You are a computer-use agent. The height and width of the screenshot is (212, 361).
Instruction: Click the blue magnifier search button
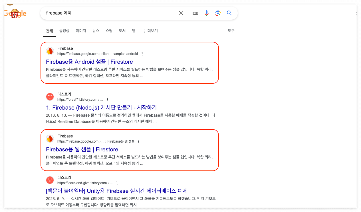[x=229, y=13]
